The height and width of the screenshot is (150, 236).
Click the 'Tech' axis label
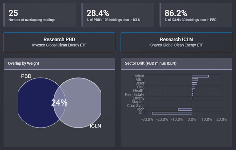tap(140, 109)
